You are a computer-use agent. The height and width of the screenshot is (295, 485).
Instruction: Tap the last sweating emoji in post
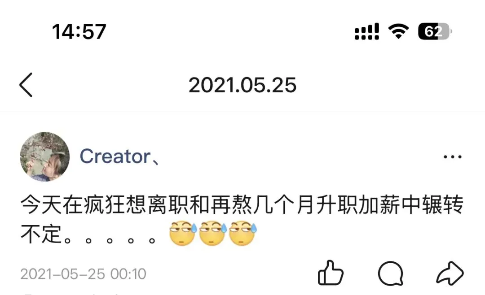tap(243, 233)
